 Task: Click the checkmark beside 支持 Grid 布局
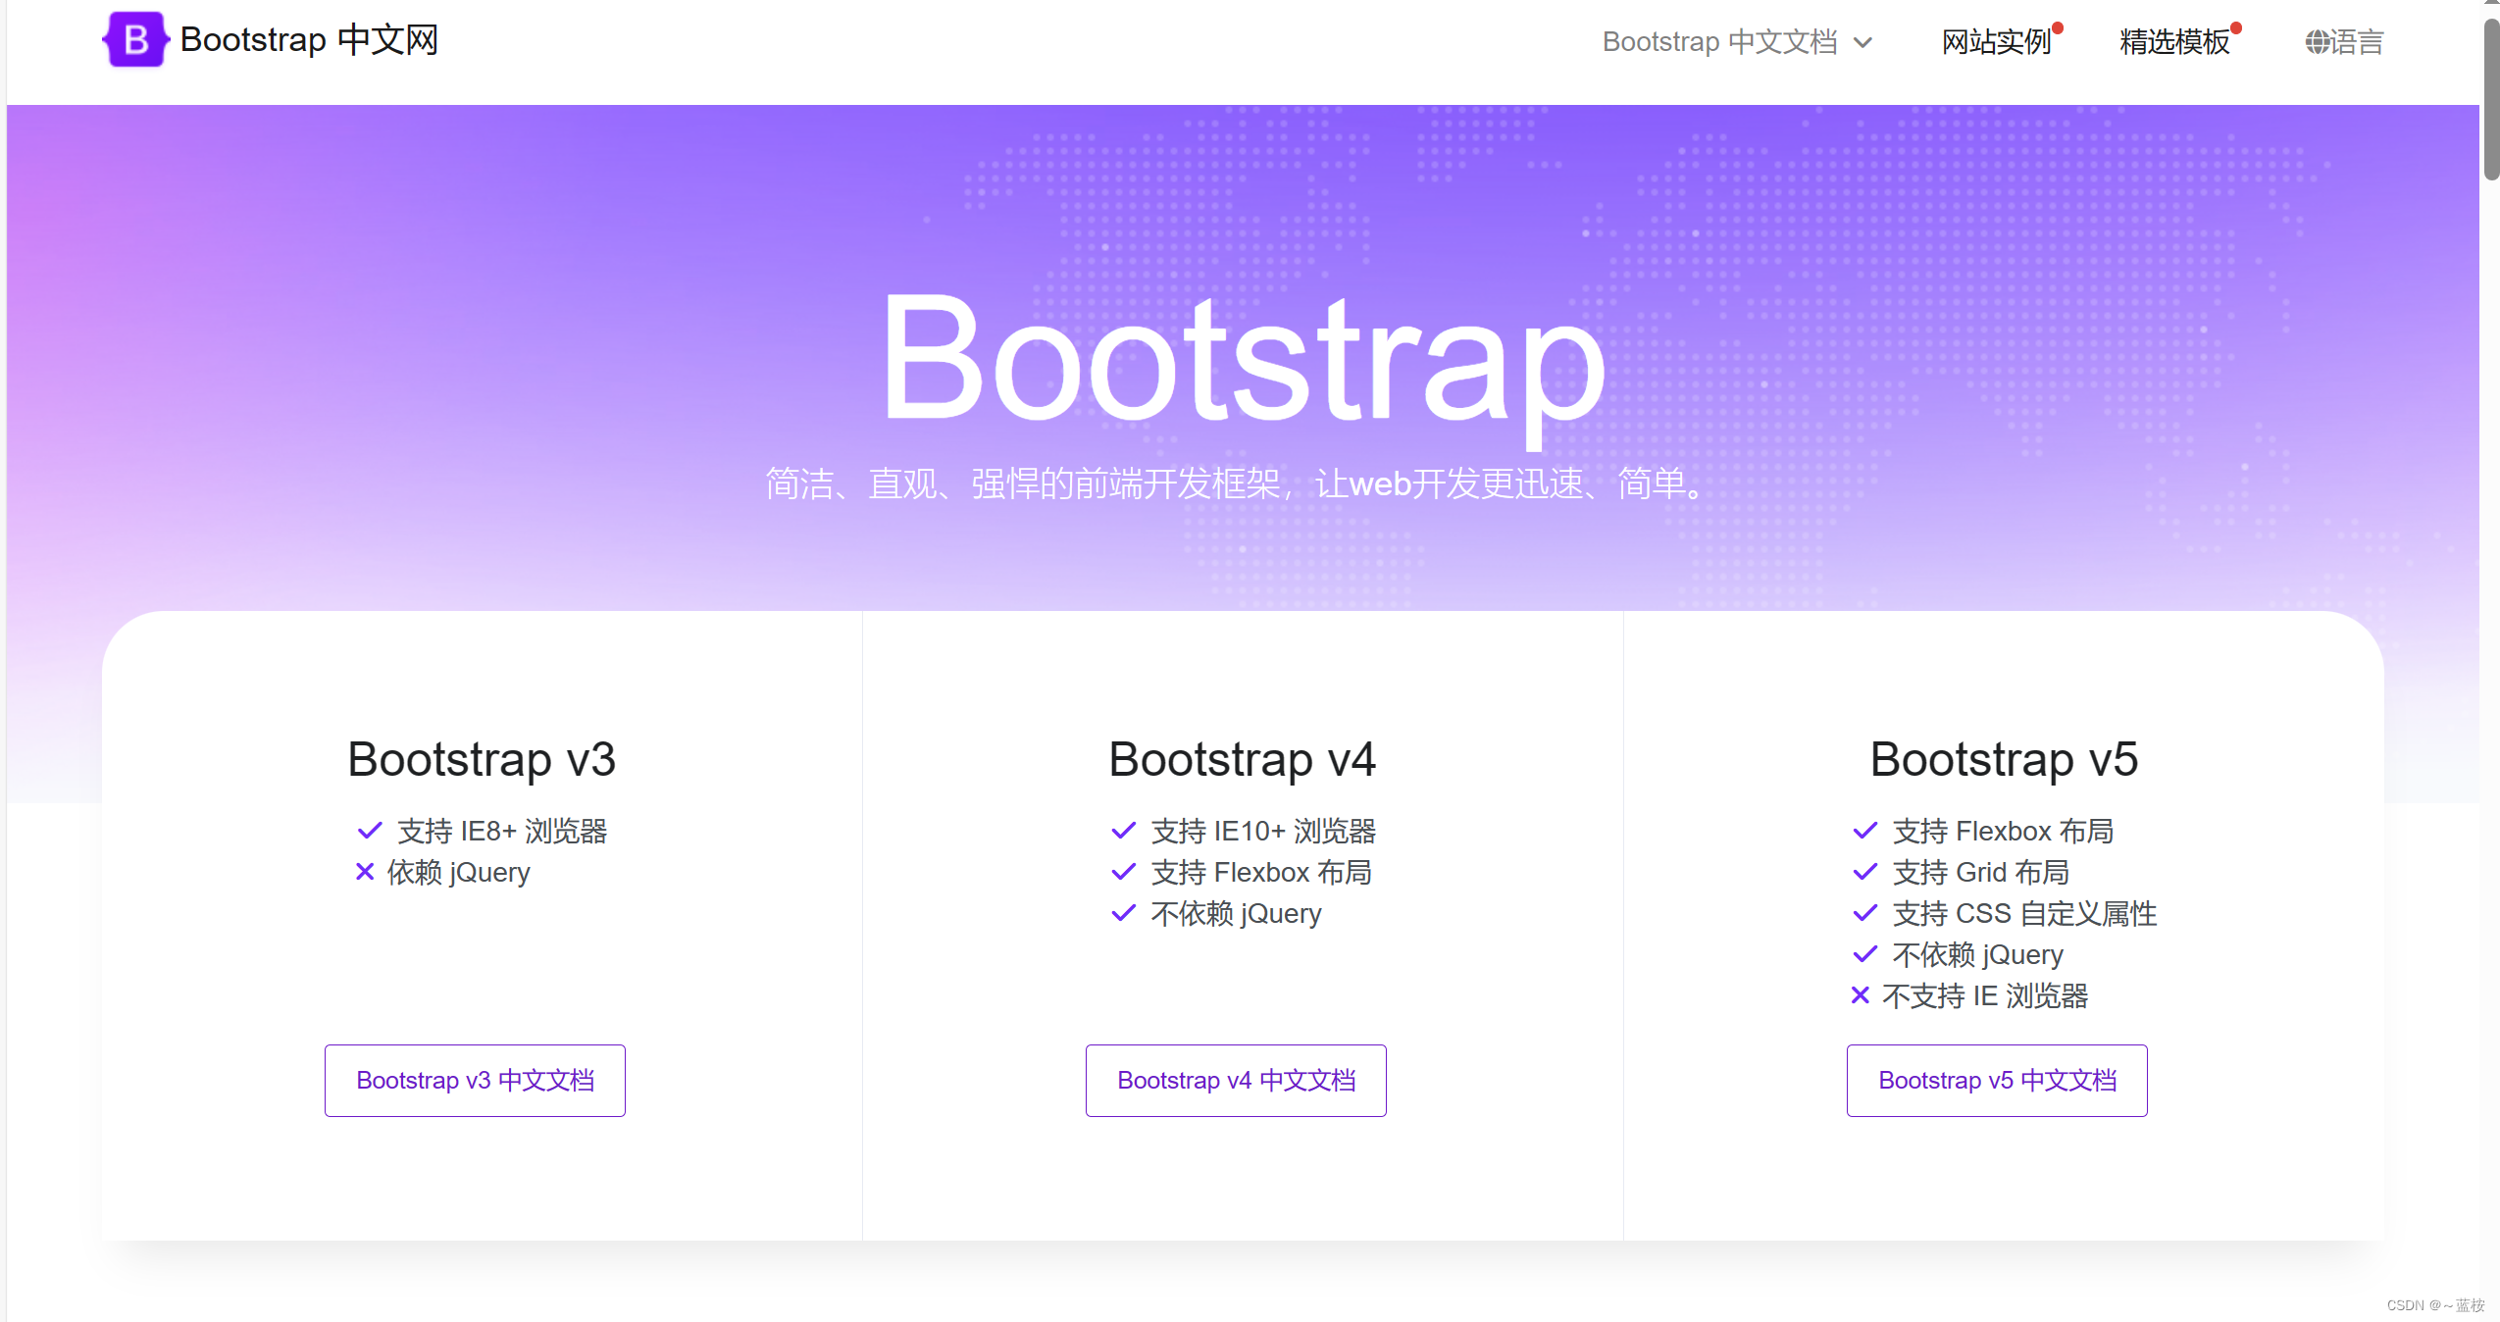(x=1864, y=872)
